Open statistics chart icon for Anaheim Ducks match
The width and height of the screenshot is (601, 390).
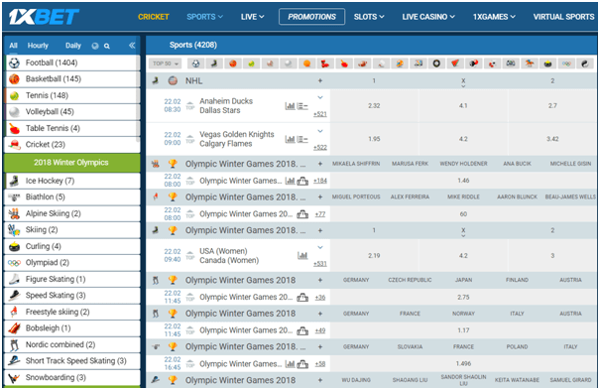pyautogui.click(x=291, y=106)
